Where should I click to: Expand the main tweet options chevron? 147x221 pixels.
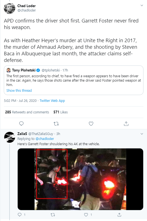pos(142,5)
